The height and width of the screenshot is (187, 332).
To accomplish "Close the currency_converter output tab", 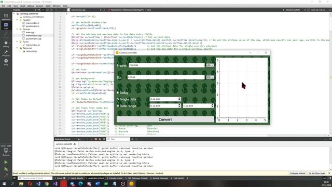I will click(x=75, y=144).
